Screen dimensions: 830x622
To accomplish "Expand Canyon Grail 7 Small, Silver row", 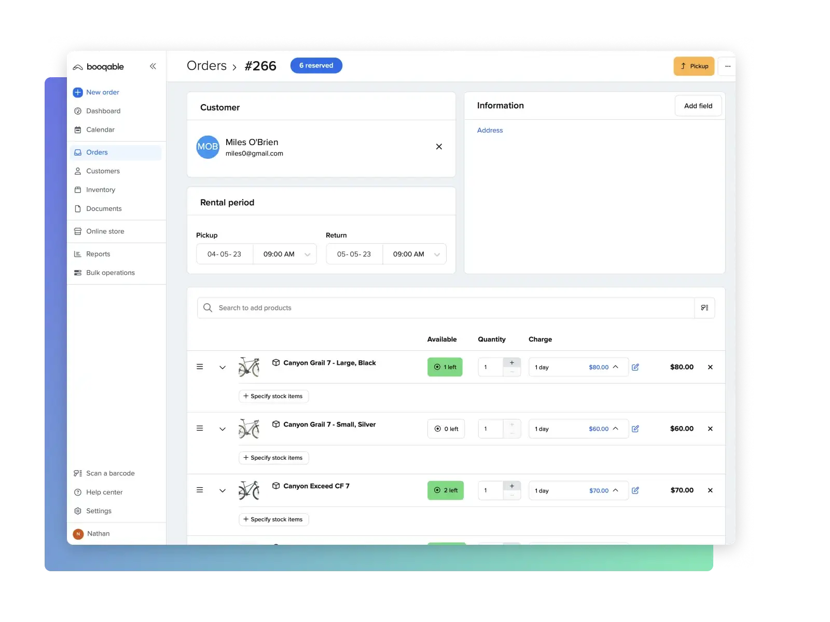I will pyautogui.click(x=223, y=429).
